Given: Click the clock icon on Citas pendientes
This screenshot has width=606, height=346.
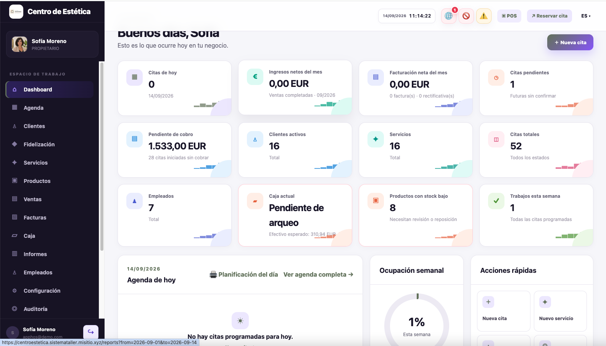Looking at the screenshot, I should (x=496, y=77).
